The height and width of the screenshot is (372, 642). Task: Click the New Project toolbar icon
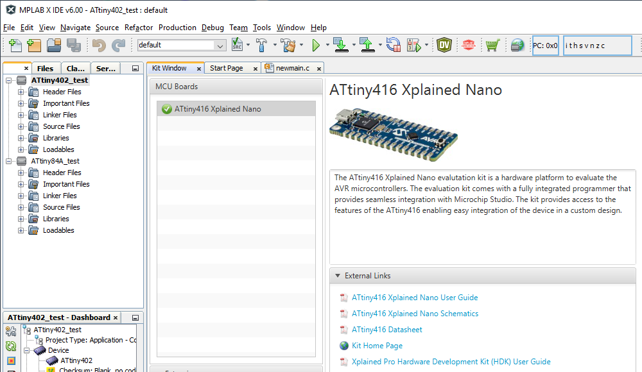(34, 45)
